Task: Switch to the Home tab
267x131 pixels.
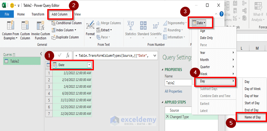Action: pos(21,14)
